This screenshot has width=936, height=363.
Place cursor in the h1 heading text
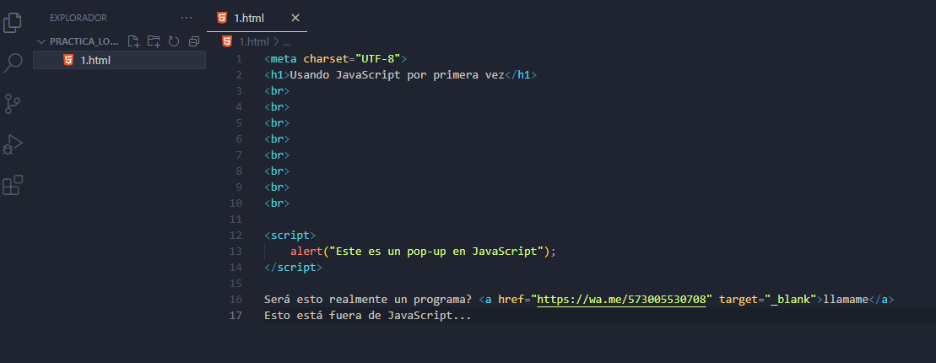click(397, 75)
